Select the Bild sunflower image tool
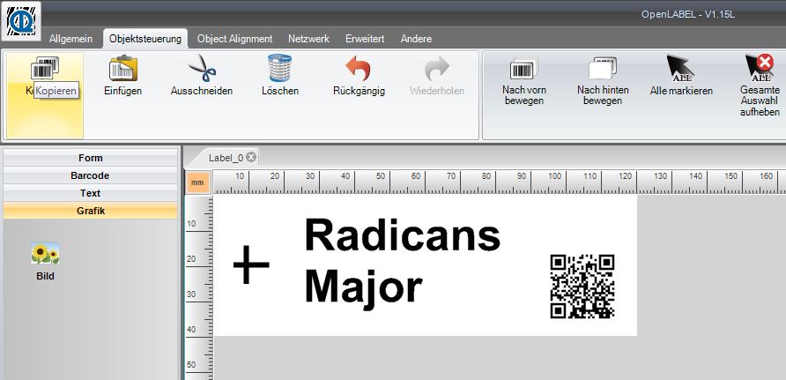This screenshot has width=786, height=380. pos(45,254)
